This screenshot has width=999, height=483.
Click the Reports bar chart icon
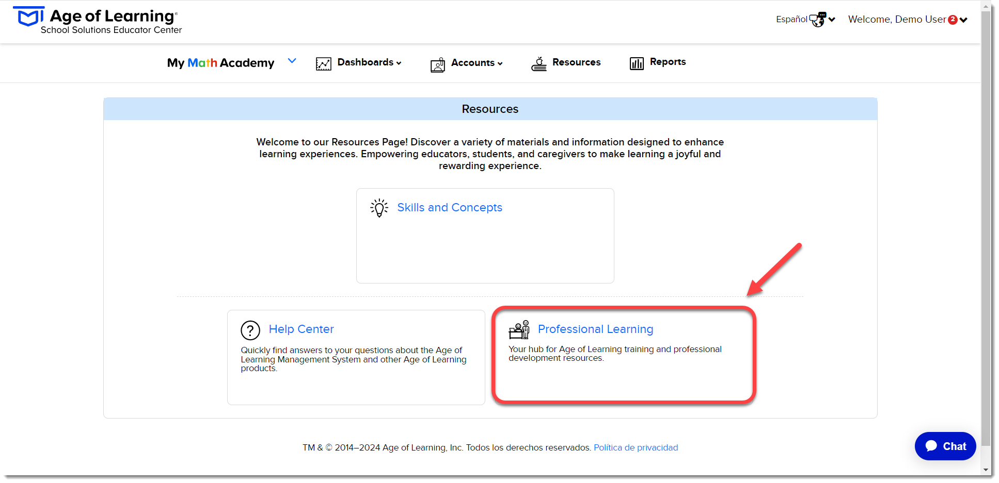click(x=637, y=63)
